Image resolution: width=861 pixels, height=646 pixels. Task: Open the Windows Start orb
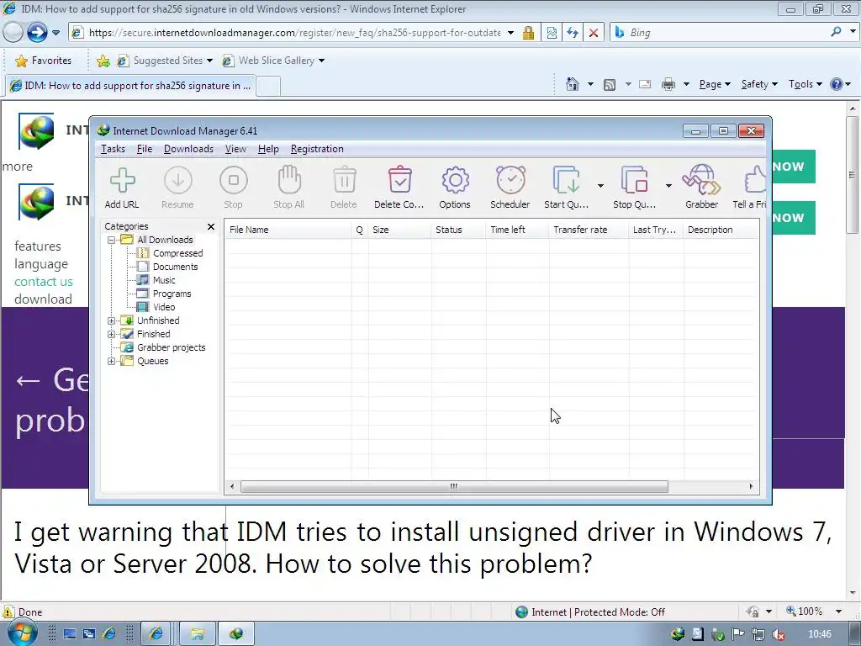(x=21, y=633)
